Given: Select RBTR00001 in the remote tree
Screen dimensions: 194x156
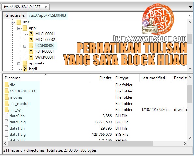Looking at the screenshot, I should 45,51.
